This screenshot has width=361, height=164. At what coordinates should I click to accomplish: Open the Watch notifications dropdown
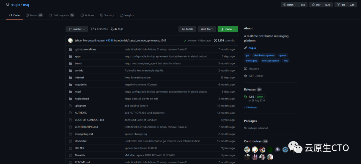(289, 5)
